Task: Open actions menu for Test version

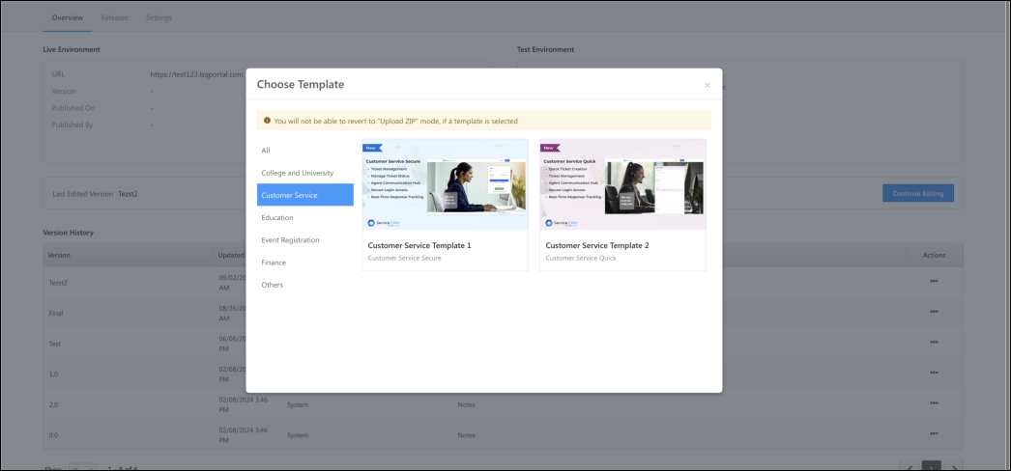Action: 934,343
